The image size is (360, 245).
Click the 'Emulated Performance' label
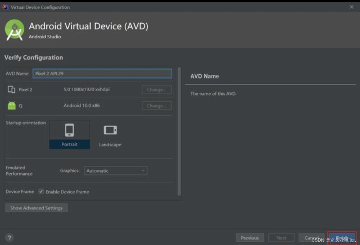pyautogui.click(x=19, y=170)
